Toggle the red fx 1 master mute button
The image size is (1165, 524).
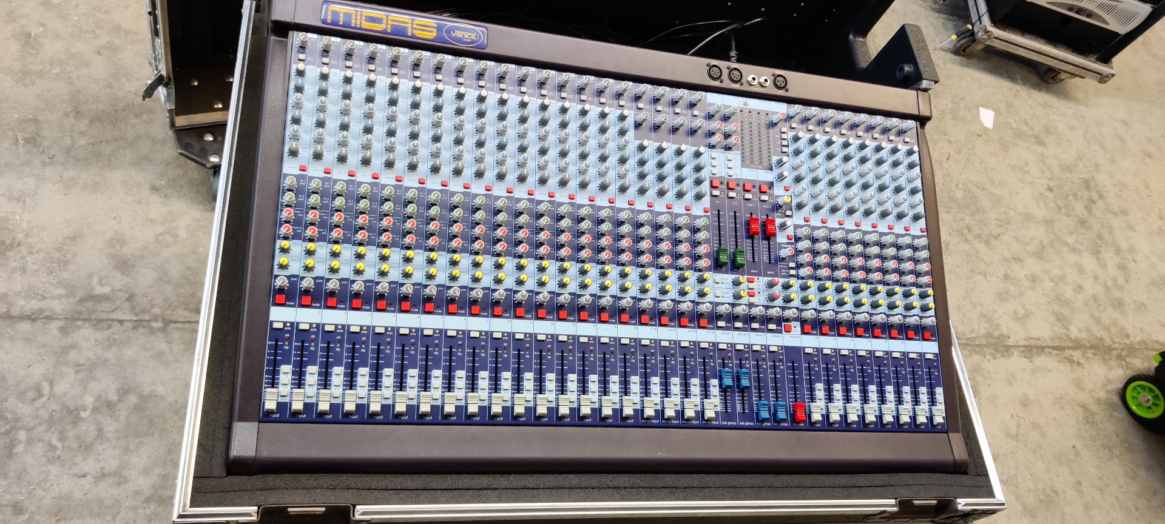pos(716,184)
